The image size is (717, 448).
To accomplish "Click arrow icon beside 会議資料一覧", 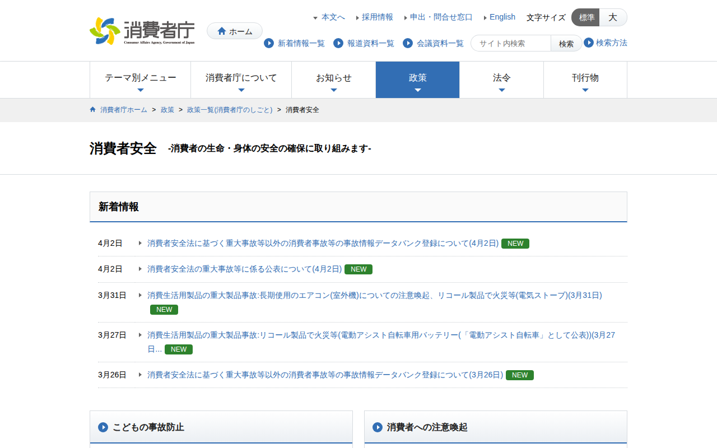I will (x=408, y=43).
